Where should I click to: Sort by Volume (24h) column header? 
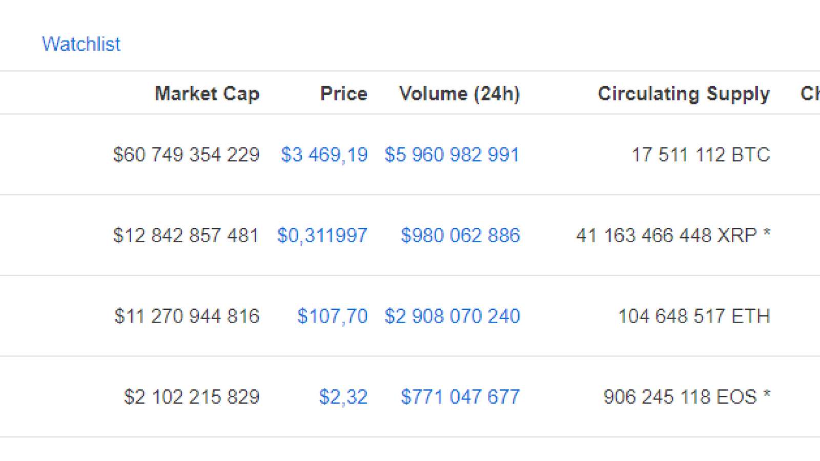click(460, 94)
